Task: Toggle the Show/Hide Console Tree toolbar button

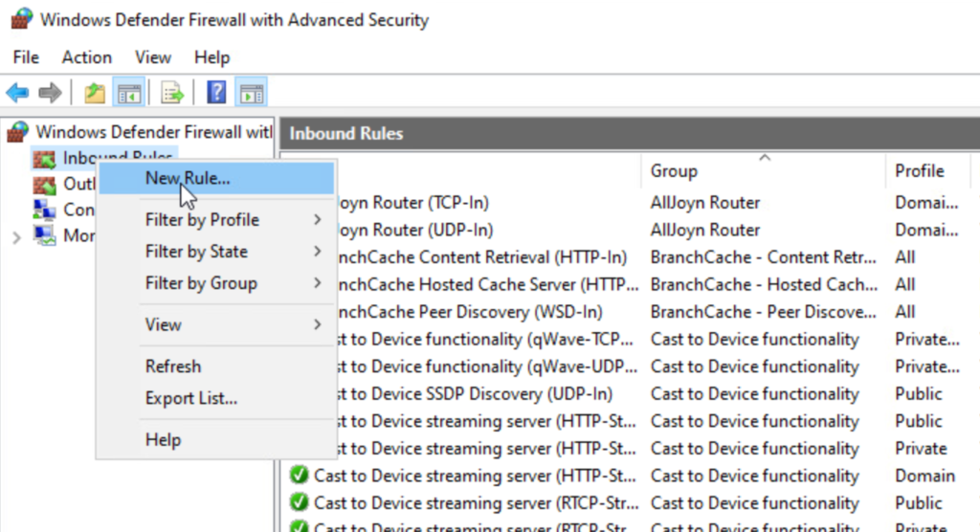Action: (127, 93)
